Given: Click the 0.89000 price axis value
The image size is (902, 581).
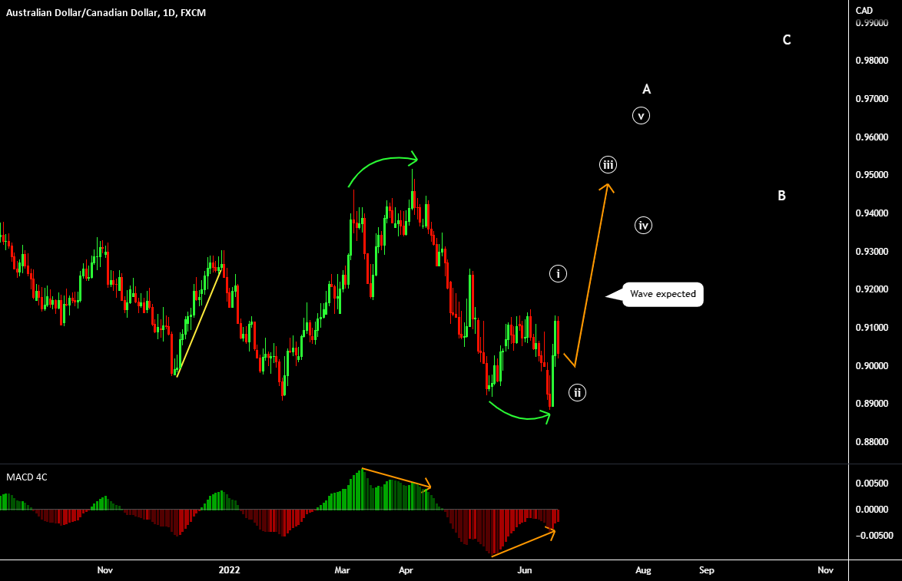Looking at the screenshot, I should point(871,404).
